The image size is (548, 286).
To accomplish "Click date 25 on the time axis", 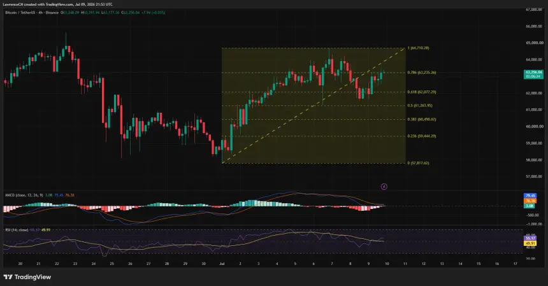I will pyautogui.click(x=112, y=264).
